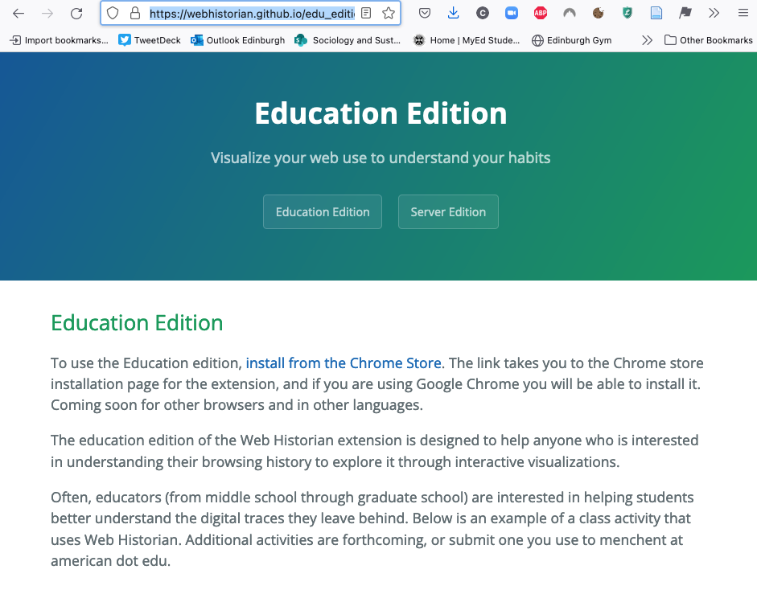Viewport: 757px width, 594px height.
Task: Click the Server Edition button
Action: tap(448, 212)
